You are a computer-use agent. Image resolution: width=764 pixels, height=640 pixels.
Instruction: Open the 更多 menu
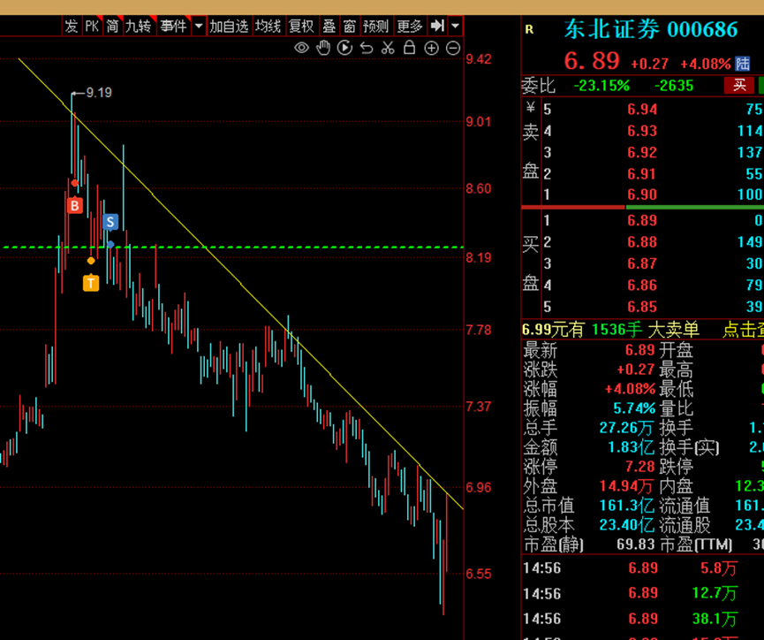point(410,27)
